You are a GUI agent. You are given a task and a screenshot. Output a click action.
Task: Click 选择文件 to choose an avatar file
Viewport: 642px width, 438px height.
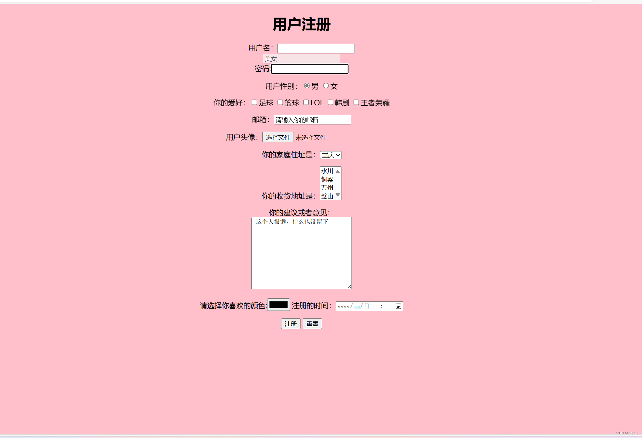coord(278,137)
